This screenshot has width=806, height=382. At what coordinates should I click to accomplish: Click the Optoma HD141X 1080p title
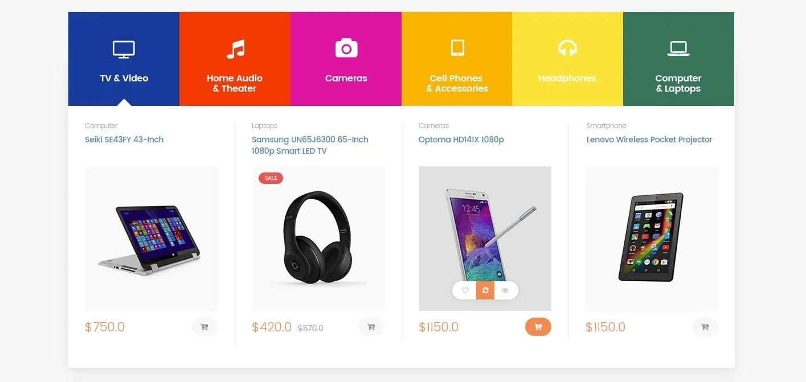pos(461,139)
